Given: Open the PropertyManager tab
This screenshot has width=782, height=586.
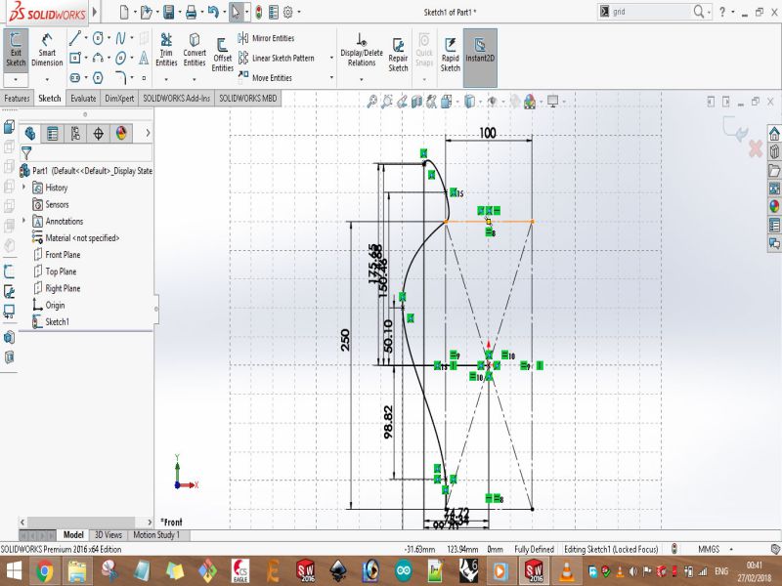Looking at the screenshot, I should (53, 133).
